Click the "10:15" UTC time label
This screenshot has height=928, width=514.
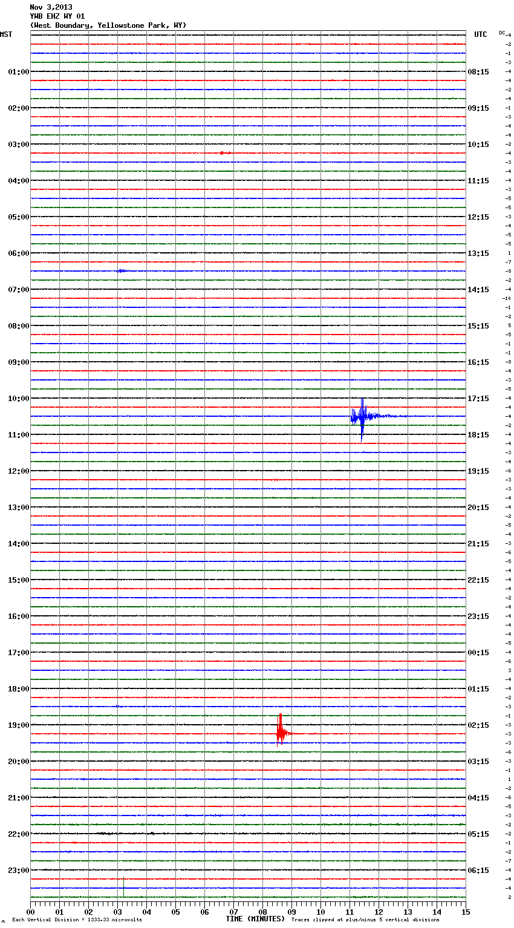coord(478,145)
